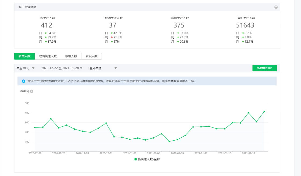
Task: Open the 最近30天 period dropdown
Action: point(25,68)
